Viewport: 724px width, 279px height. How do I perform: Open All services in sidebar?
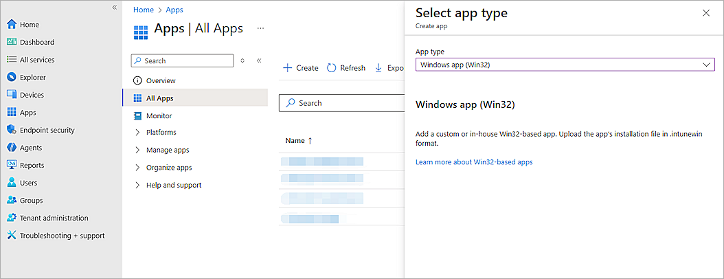click(30, 60)
